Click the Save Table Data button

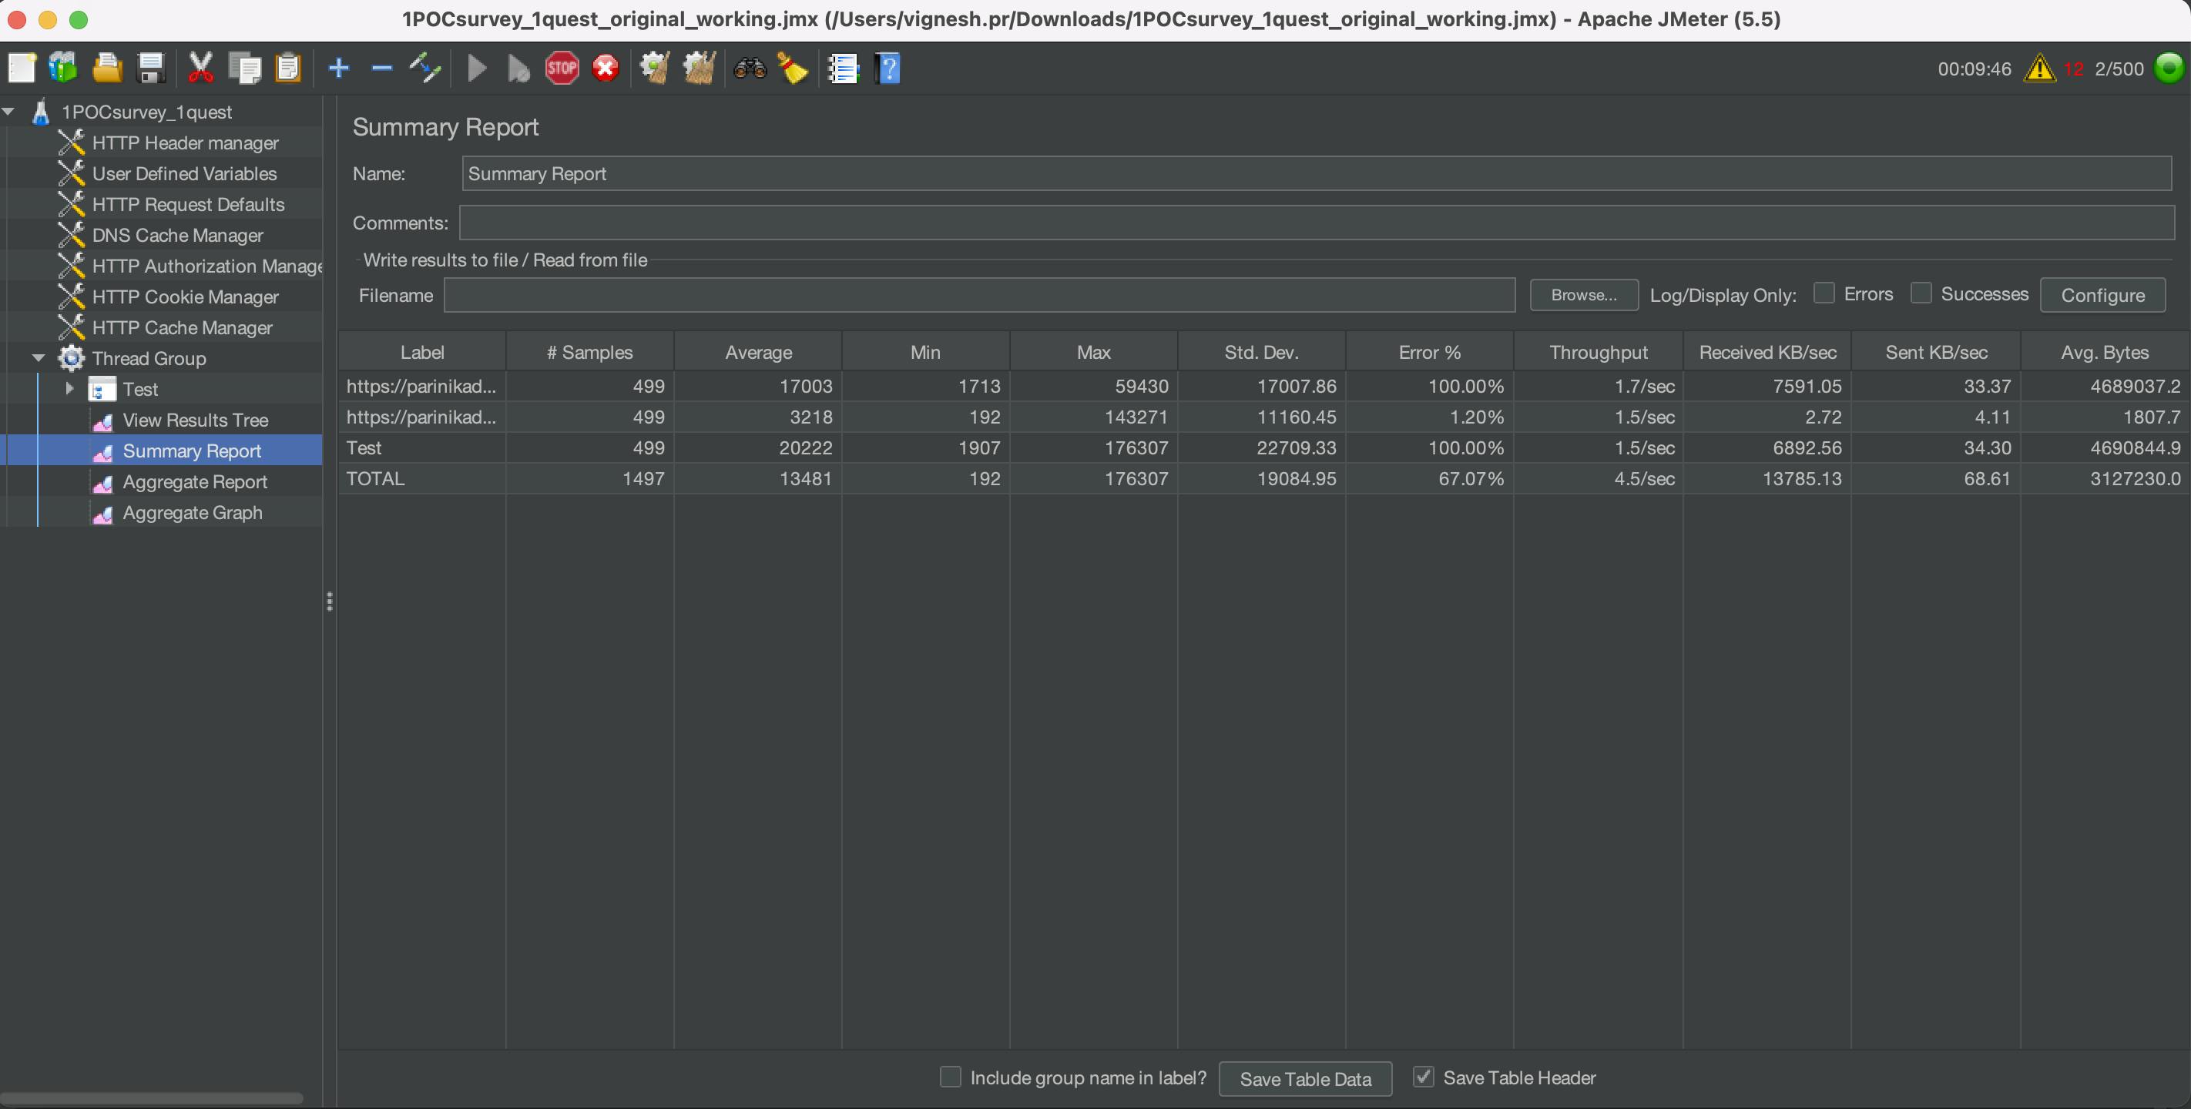(x=1306, y=1078)
